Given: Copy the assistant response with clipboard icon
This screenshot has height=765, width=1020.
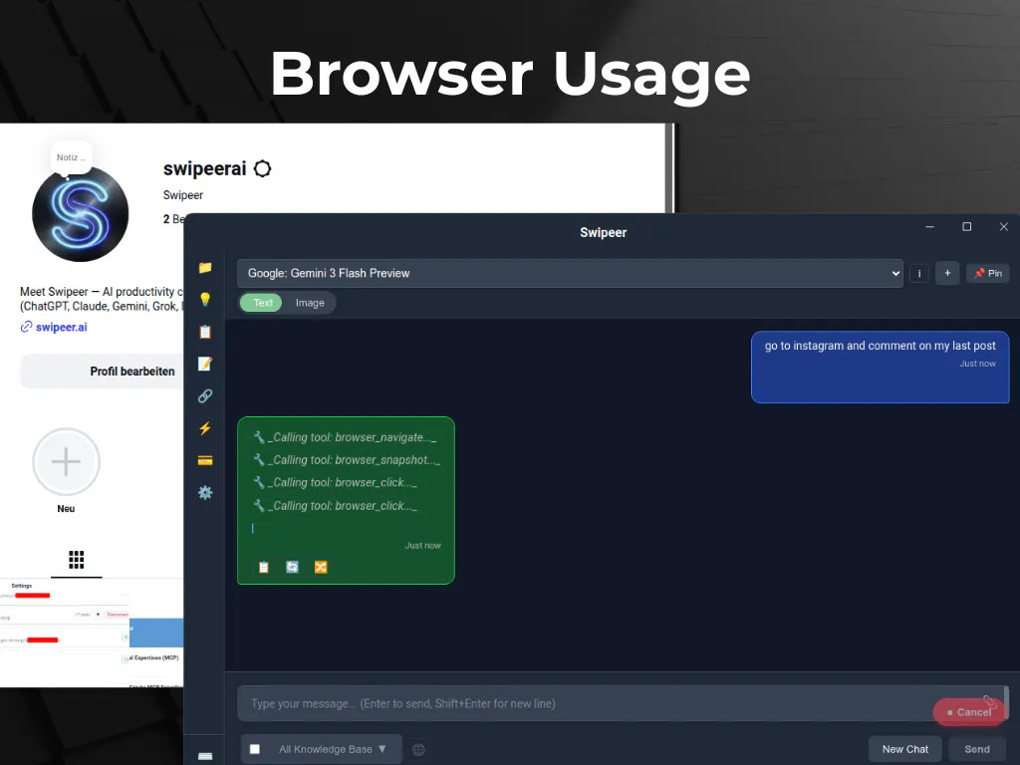Looking at the screenshot, I should (x=263, y=567).
